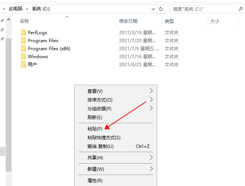Viewport: 245px width, 186px height.
Task: Click the left navigation pane scrollbar
Action: [8, 114]
